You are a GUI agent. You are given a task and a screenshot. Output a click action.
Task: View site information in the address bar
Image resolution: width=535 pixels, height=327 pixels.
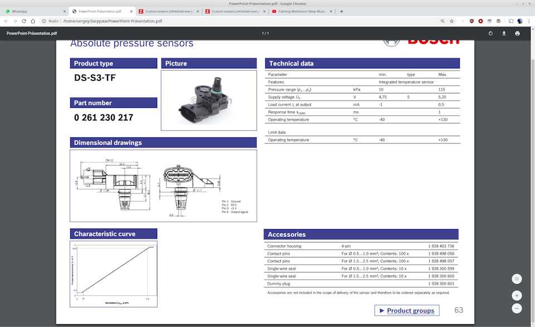[x=44, y=21]
